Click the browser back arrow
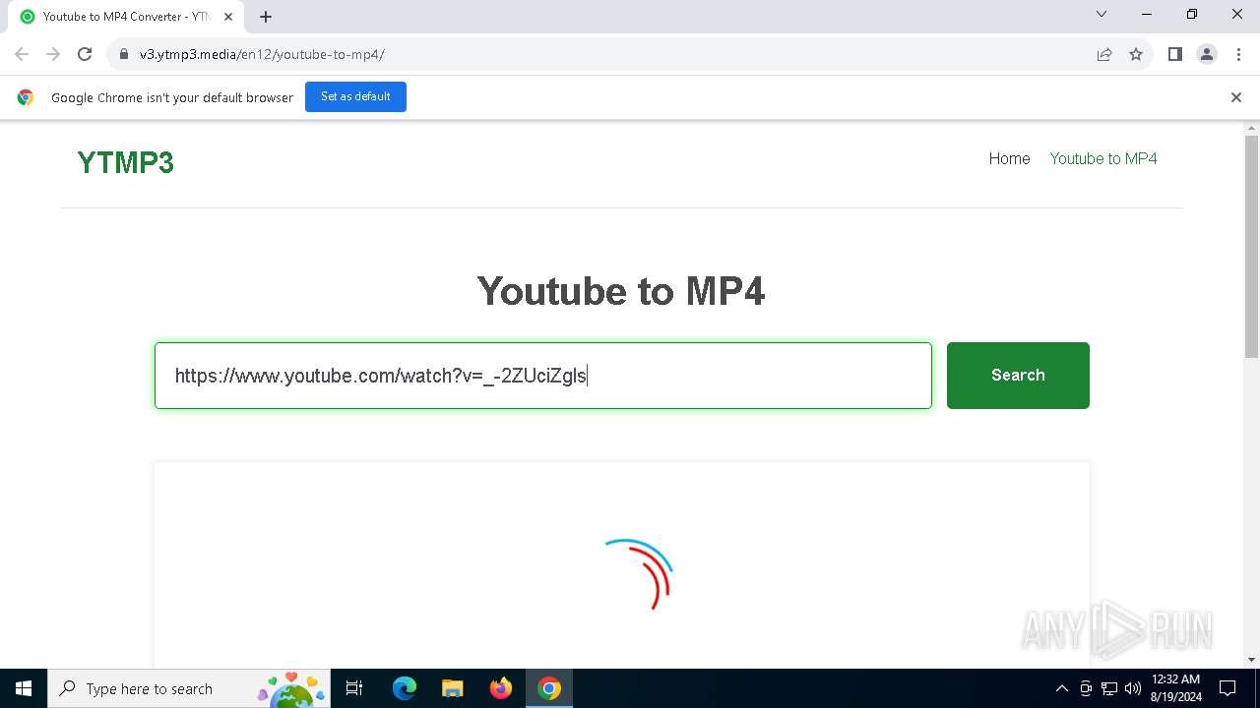1260x708 pixels. (22, 54)
